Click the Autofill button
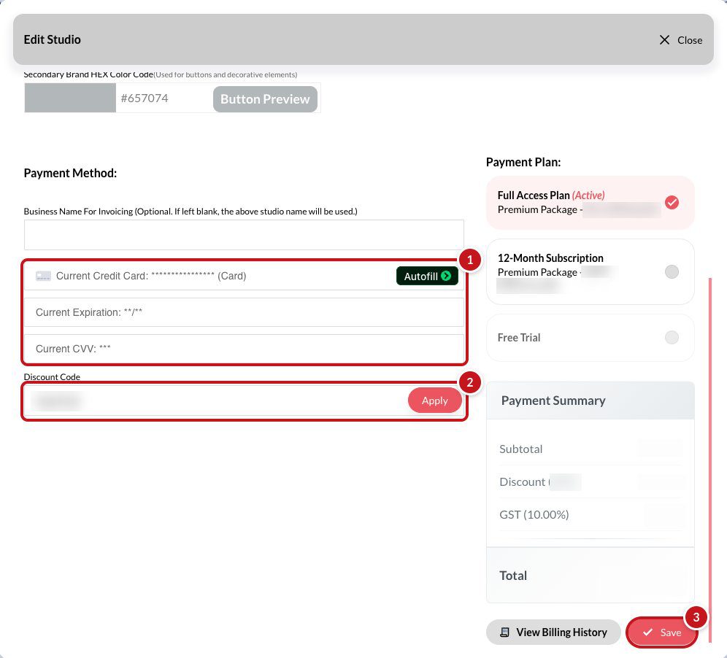Screen dimensions: 727x658 coord(427,276)
